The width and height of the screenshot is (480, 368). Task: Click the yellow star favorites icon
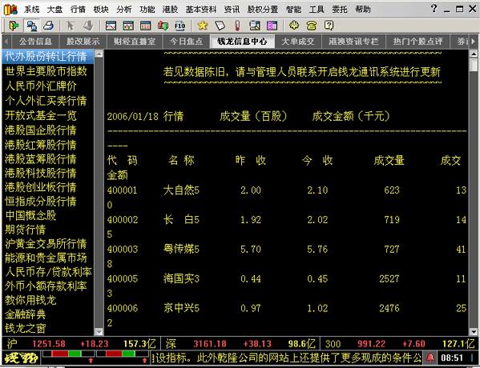click(203, 26)
